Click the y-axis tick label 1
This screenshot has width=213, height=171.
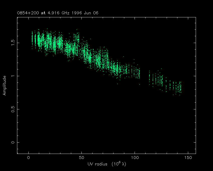(13, 76)
